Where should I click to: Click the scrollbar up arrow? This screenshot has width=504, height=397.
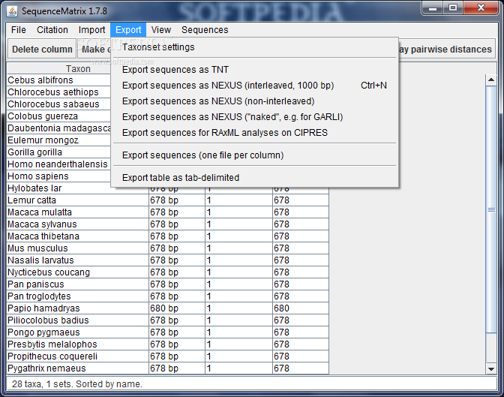pos(491,80)
